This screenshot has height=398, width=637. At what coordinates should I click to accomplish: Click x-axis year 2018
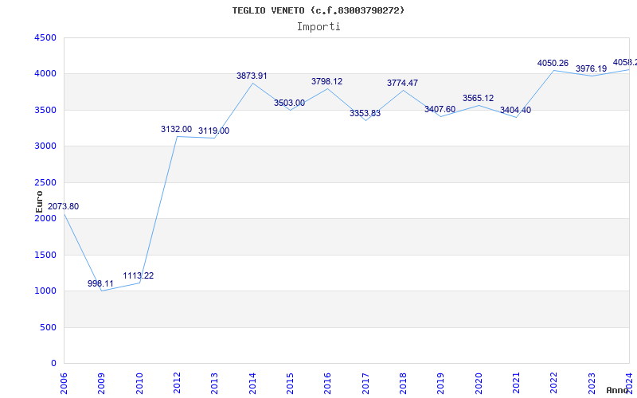(403, 384)
